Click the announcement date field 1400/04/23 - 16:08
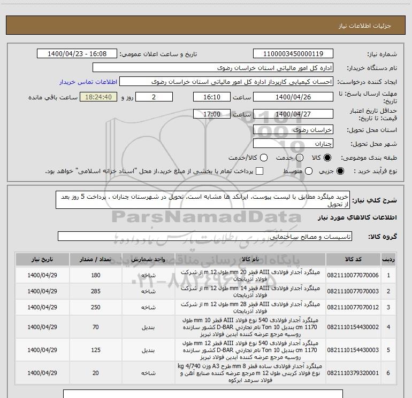Screen dimensions: 412x398 (x=77, y=54)
